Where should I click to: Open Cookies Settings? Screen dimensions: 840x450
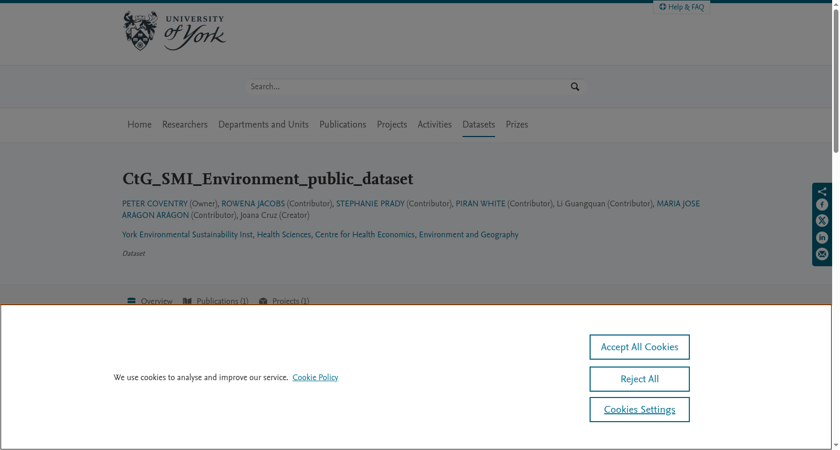[639, 410]
